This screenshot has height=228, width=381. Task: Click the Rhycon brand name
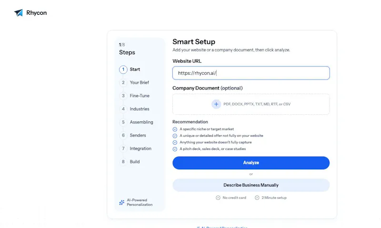click(x=37, y=13)
